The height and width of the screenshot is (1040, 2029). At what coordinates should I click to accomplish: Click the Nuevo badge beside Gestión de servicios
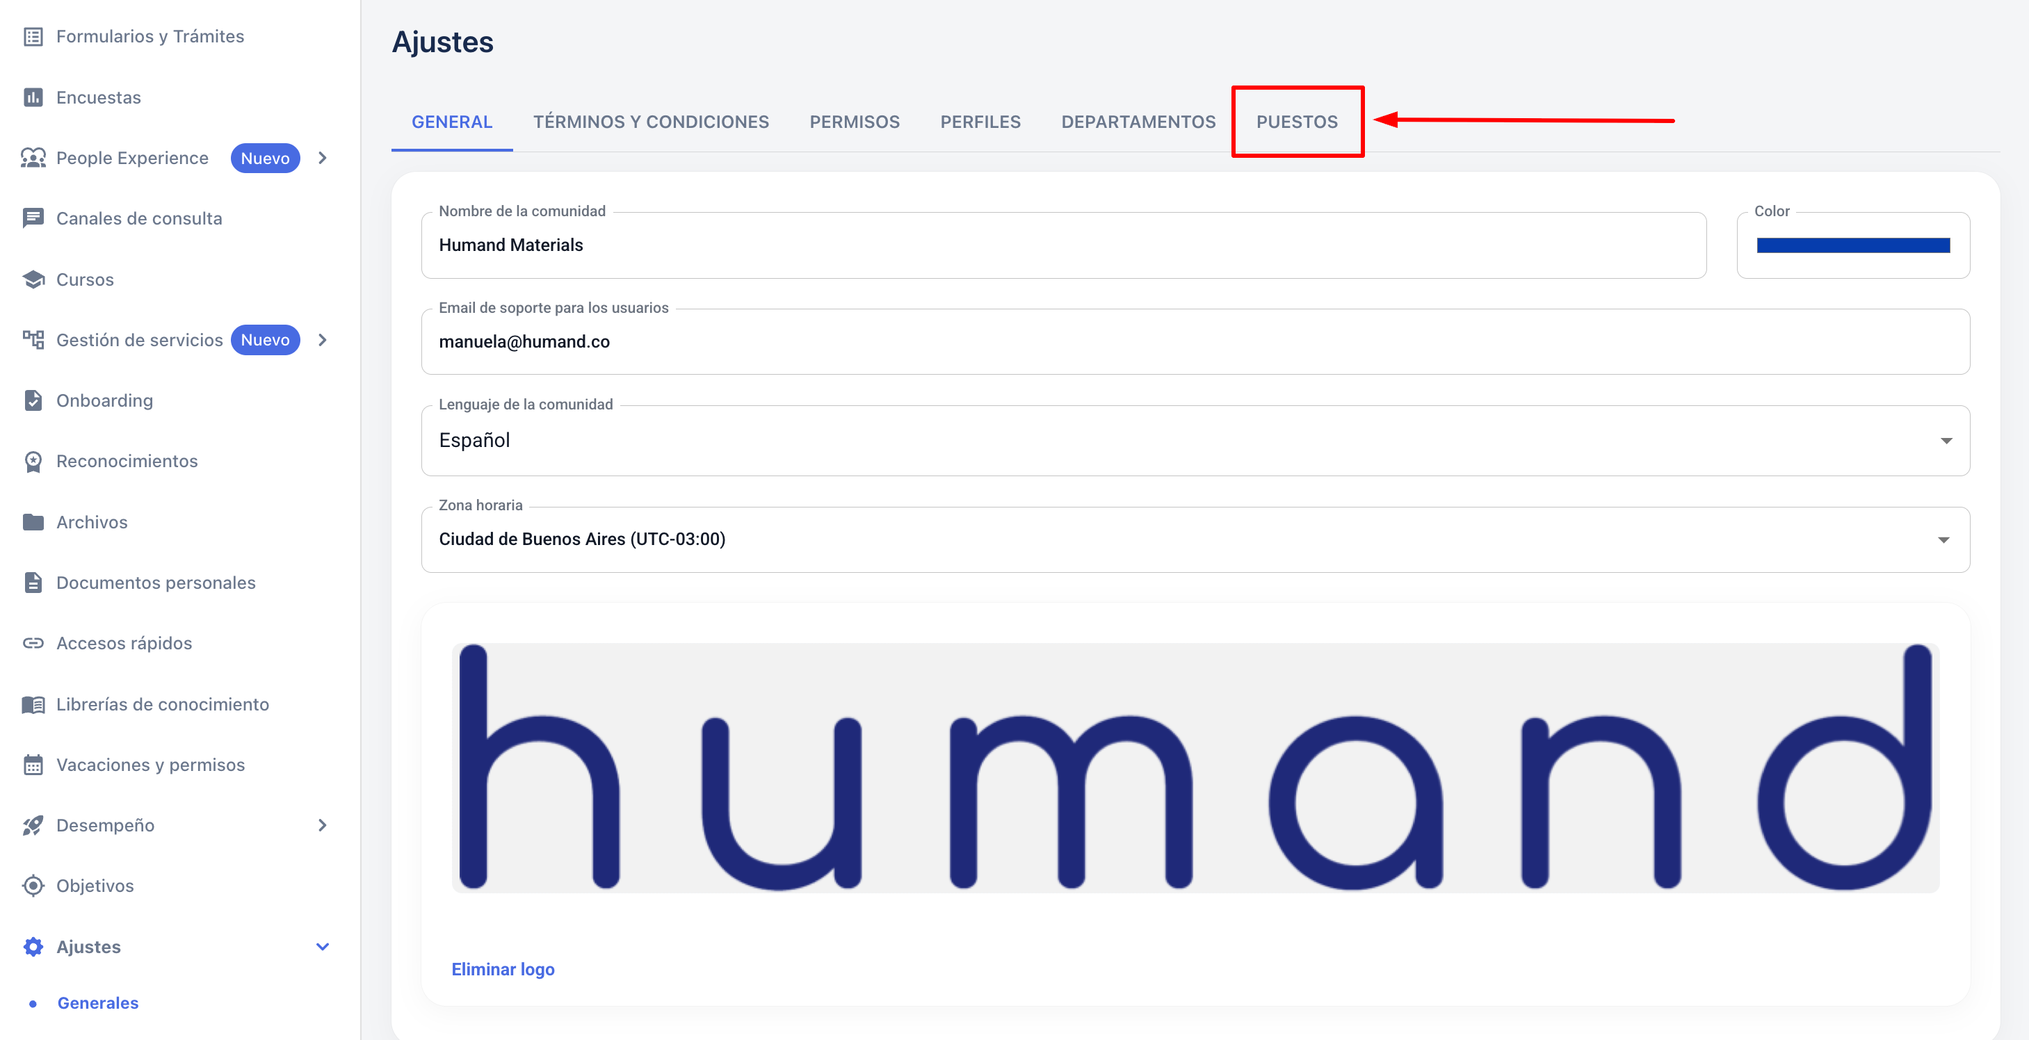coord(265,340)
